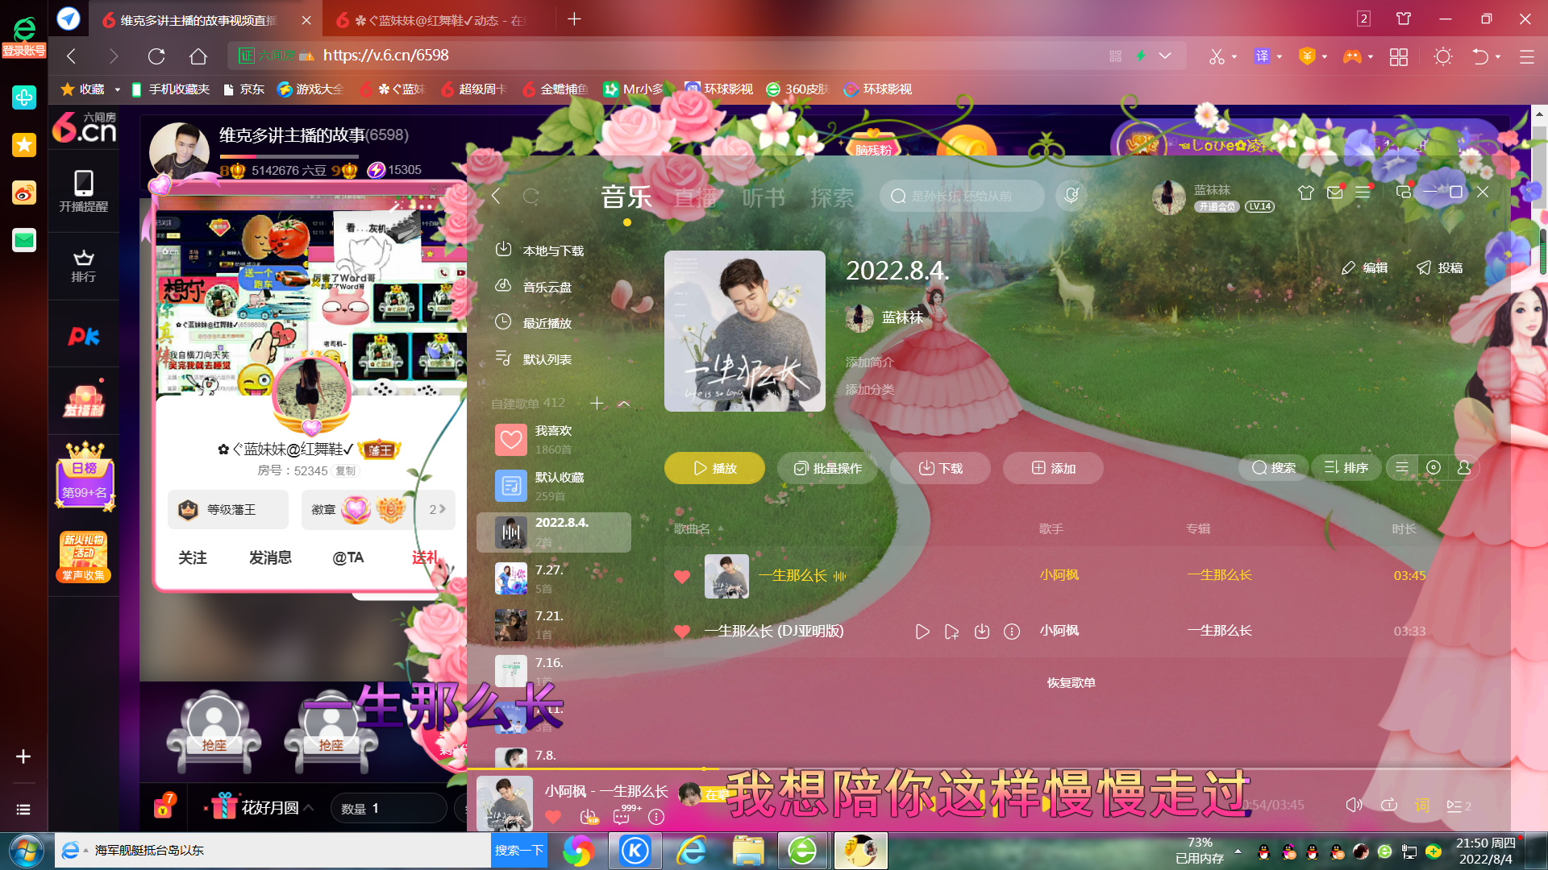Click 关注 on the streamer profile card
The width and height of the screenshot is (1548, 870).
(193, 557)
